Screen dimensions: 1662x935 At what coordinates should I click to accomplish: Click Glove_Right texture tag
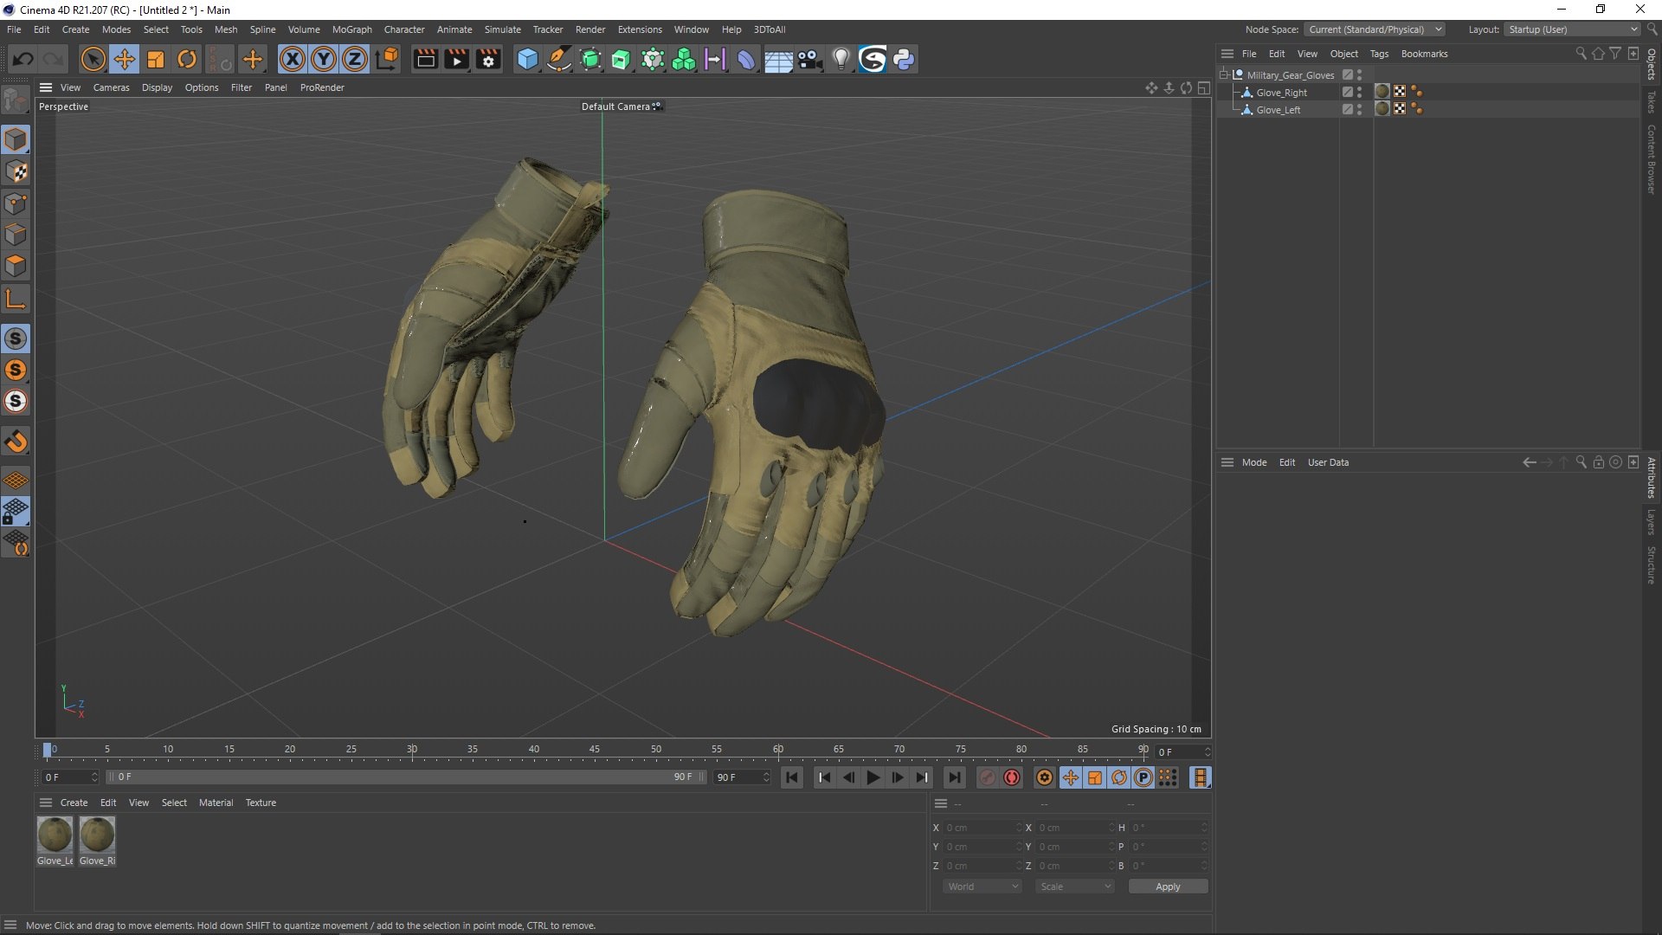tap(1382, 92)
